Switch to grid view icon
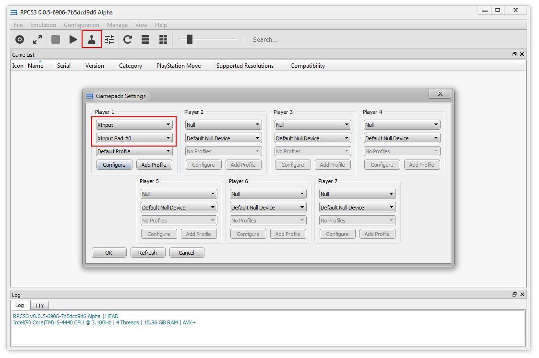Viewport: 539px width, 358px height. click(163, 39)
